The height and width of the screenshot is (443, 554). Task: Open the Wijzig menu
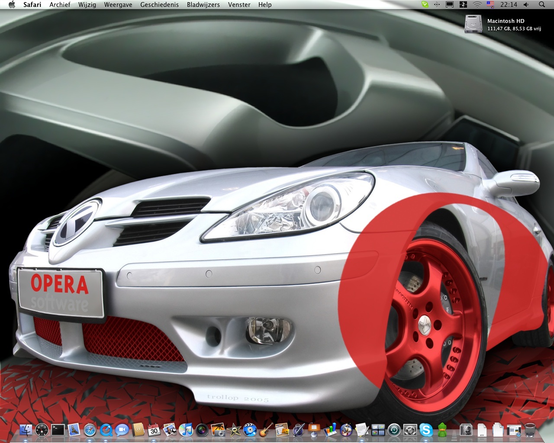coord(87,5)
